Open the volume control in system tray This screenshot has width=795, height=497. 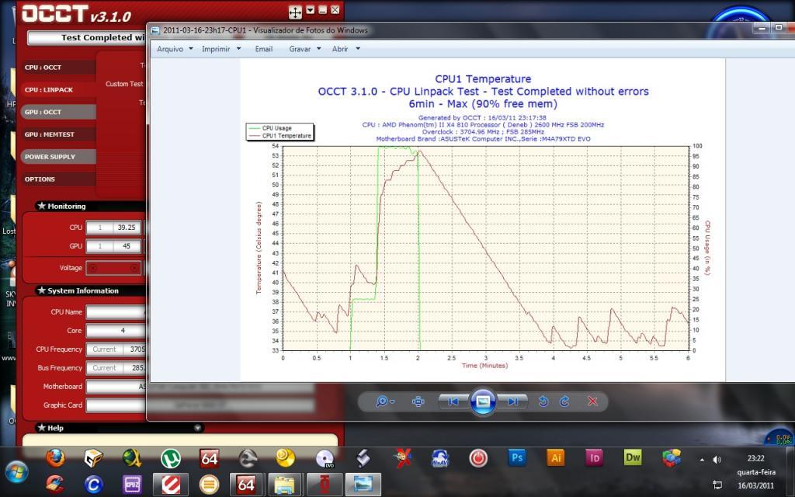coord(717,460)
